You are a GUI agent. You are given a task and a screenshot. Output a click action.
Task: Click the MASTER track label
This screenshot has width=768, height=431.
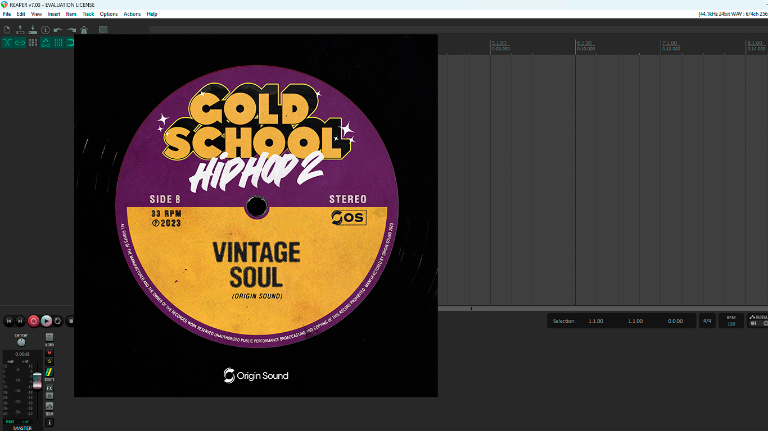(x=22, y=428)
